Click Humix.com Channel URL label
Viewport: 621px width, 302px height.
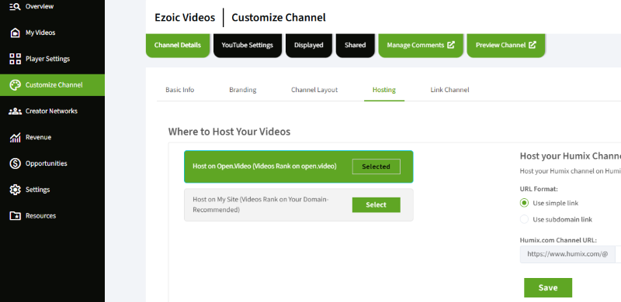[x=558, y=240]
